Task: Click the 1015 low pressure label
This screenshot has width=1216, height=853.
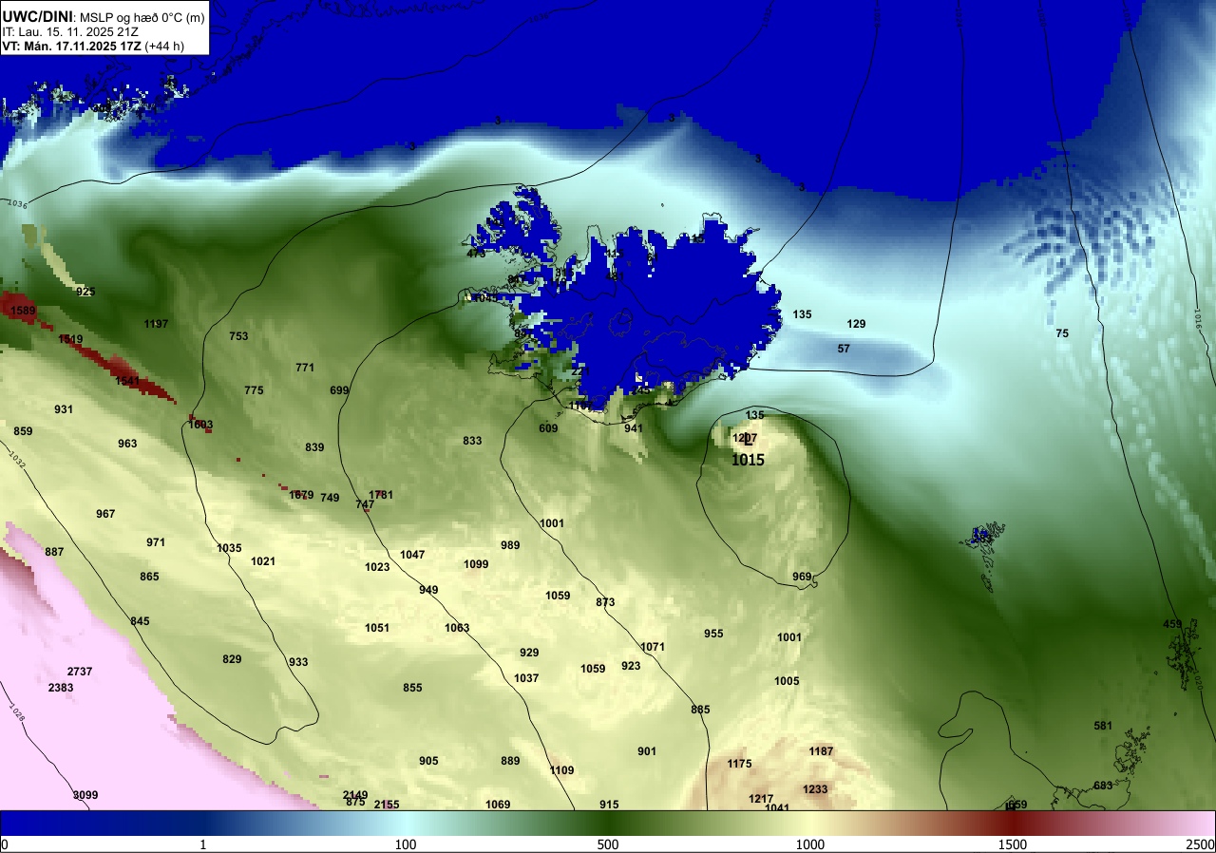Action: (748, 460)
